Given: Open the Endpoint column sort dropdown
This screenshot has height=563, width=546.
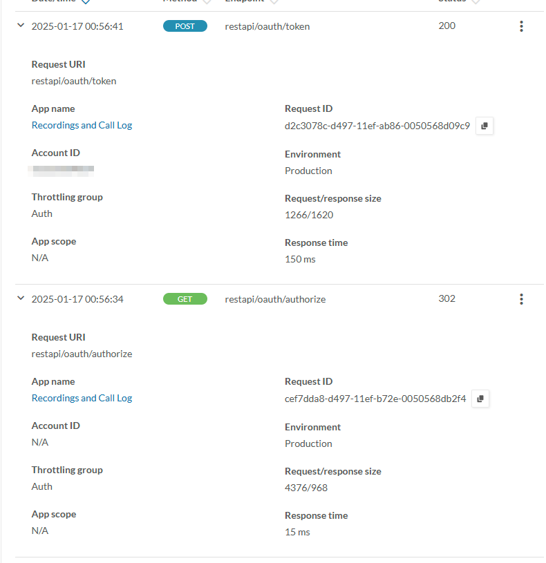Looking at the screenshot, I should point(274,1).
